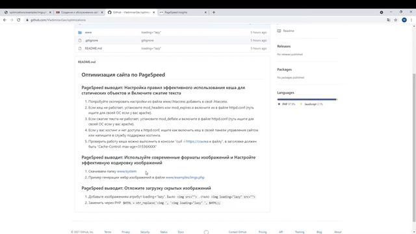
Task: Click the heading "Оптимизация сайта по PageSpeed"
Action: (123, 75)
